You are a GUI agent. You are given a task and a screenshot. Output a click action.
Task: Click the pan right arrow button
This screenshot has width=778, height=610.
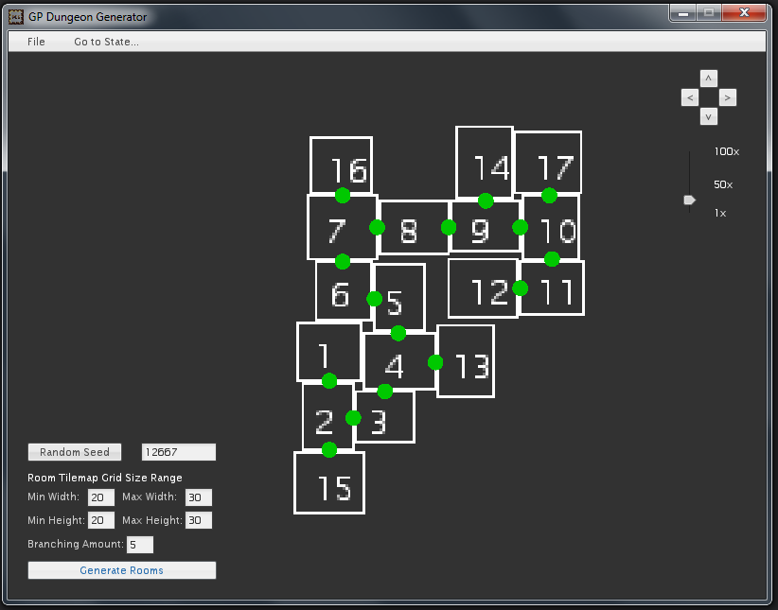[x=727, y=97]
